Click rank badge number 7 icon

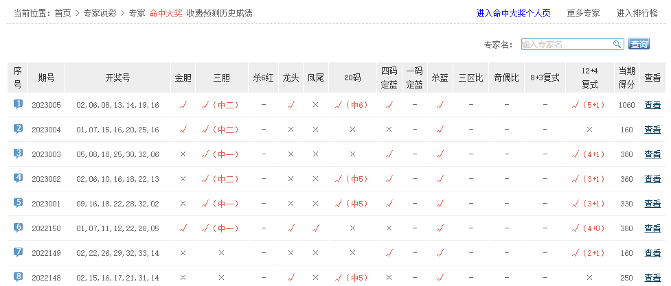pos(19,252)
